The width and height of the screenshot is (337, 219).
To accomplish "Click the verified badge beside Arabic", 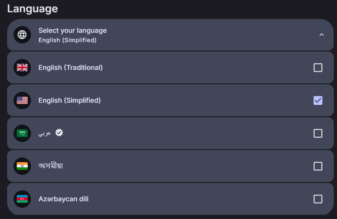I will [x=59, y=133].
